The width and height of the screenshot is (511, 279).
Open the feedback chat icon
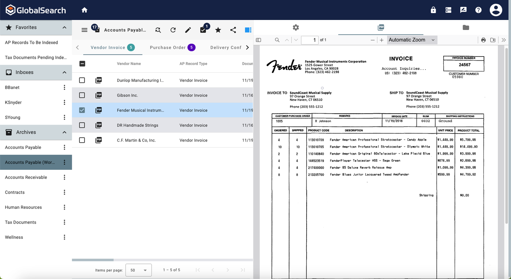[463, 10]
